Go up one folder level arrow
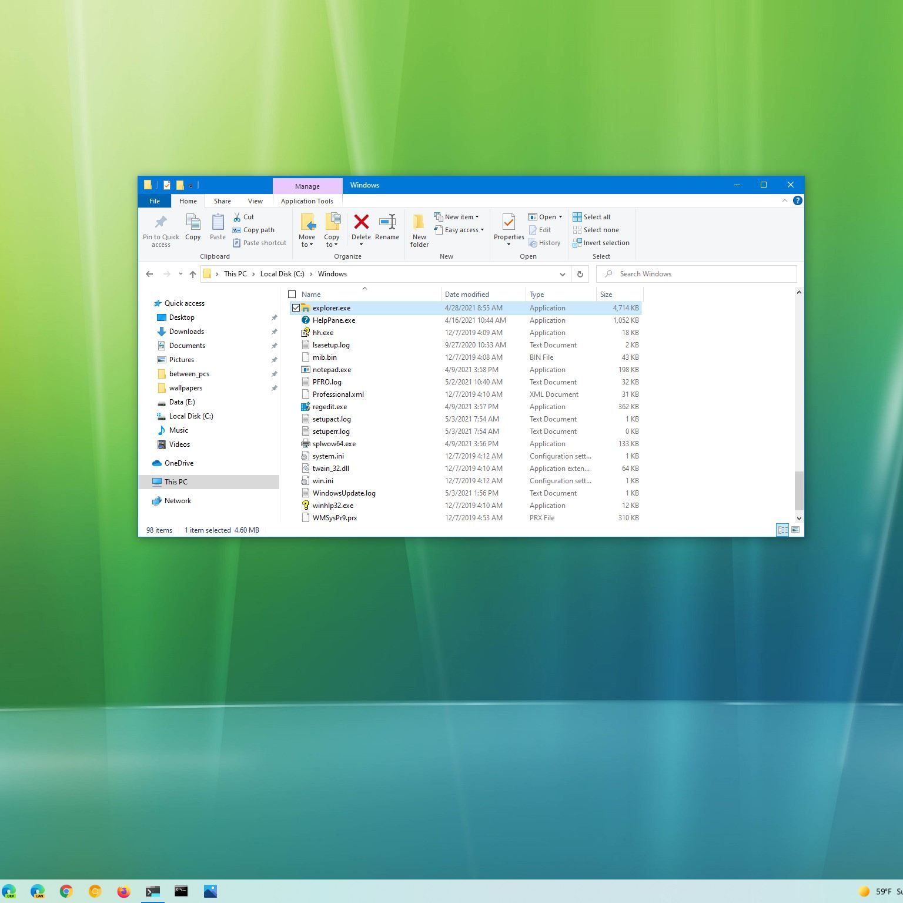Screen dimensions: 903x903 click(x=193, y=274)
